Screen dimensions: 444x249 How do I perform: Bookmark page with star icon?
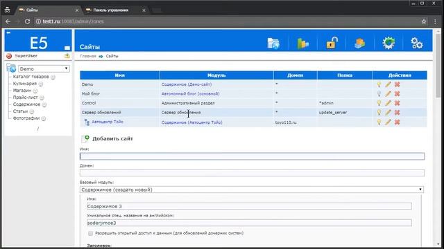tap(424, 21)
